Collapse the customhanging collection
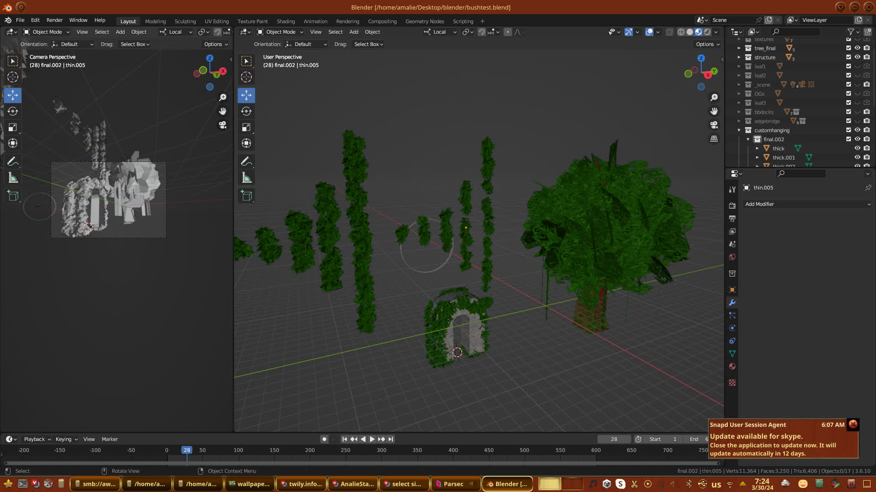The image size is (876, 492). coord(739,130)
